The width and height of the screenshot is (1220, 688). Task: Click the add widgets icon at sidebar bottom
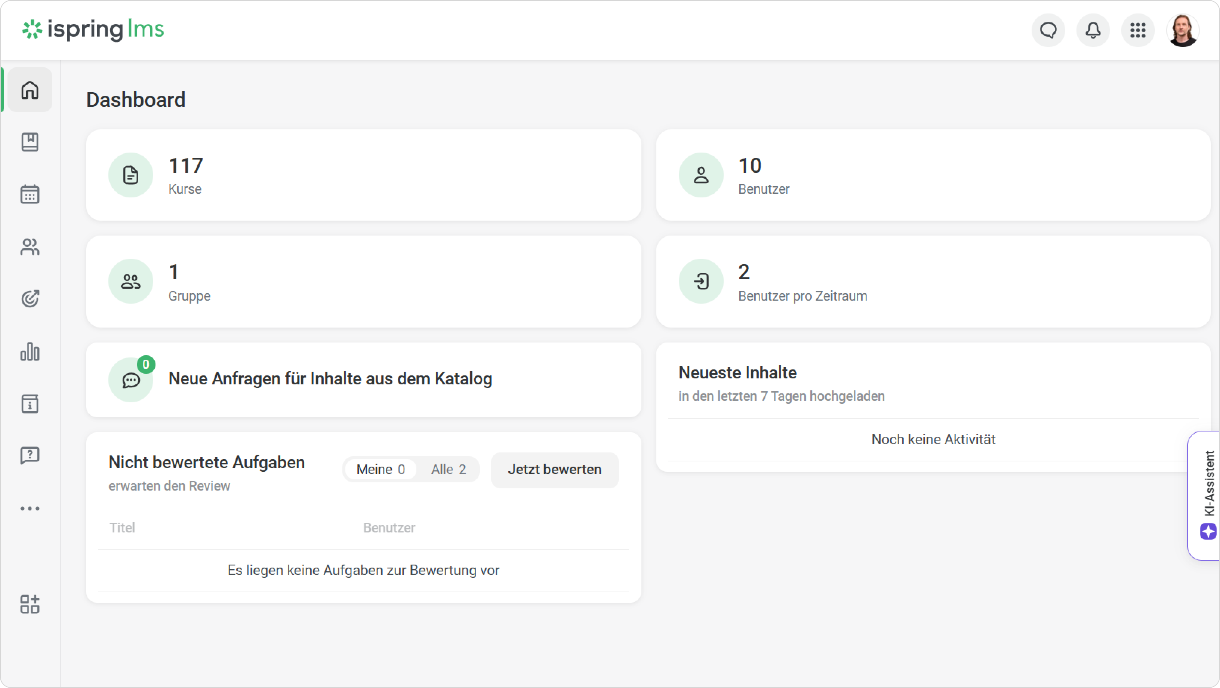point(30,604)
